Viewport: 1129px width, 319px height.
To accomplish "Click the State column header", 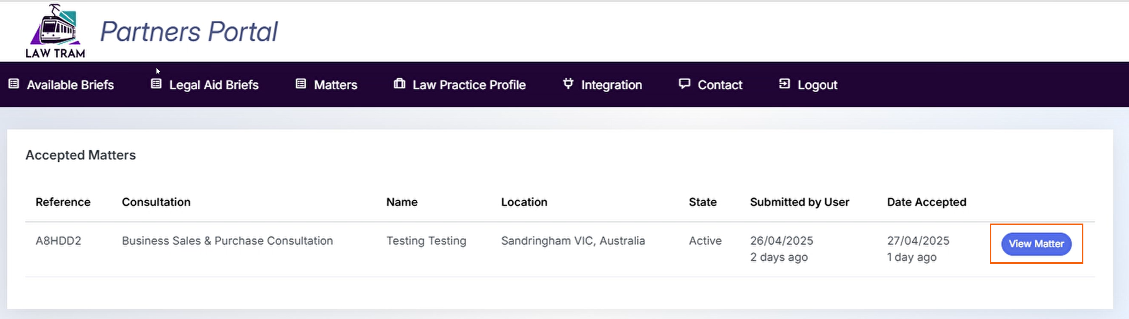I will [703, 202].
